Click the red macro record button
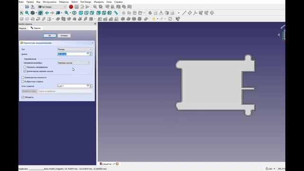304x171 pixels. coord(71,7)
